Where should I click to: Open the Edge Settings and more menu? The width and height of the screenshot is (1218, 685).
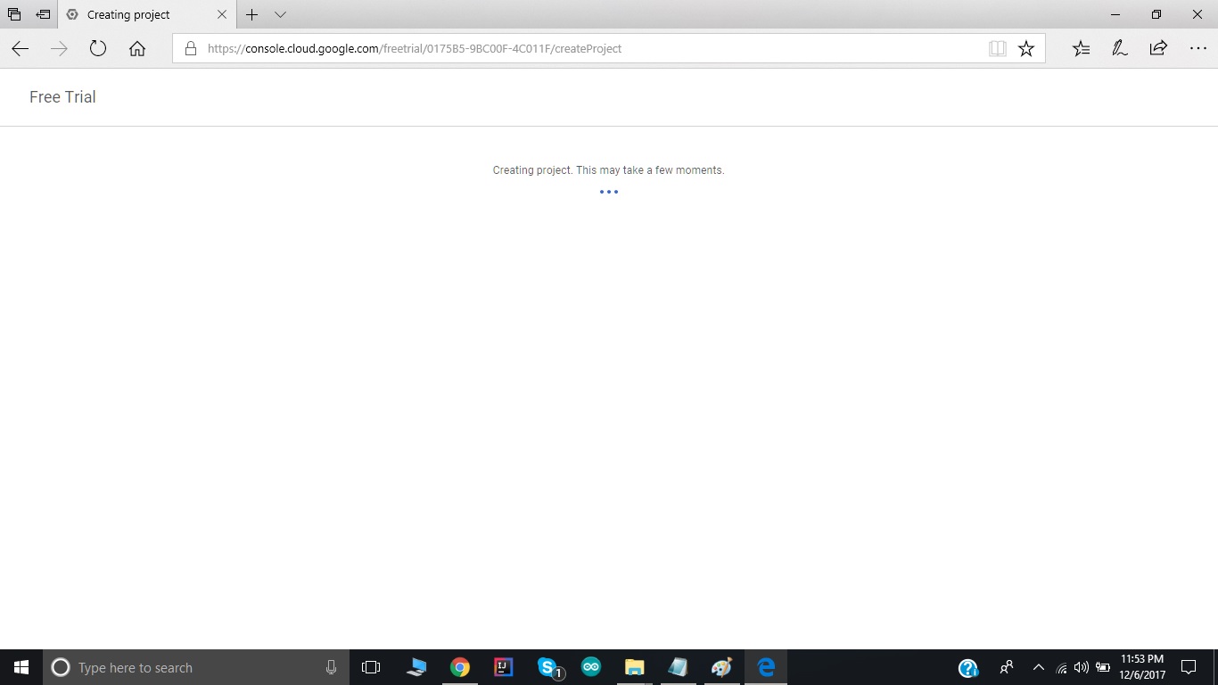coord(1198,49)
